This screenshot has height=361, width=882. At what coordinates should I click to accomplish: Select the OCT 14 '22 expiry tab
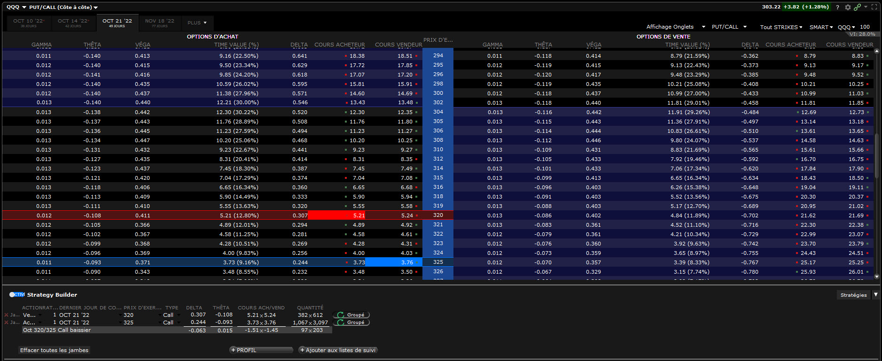pos(73,23)
